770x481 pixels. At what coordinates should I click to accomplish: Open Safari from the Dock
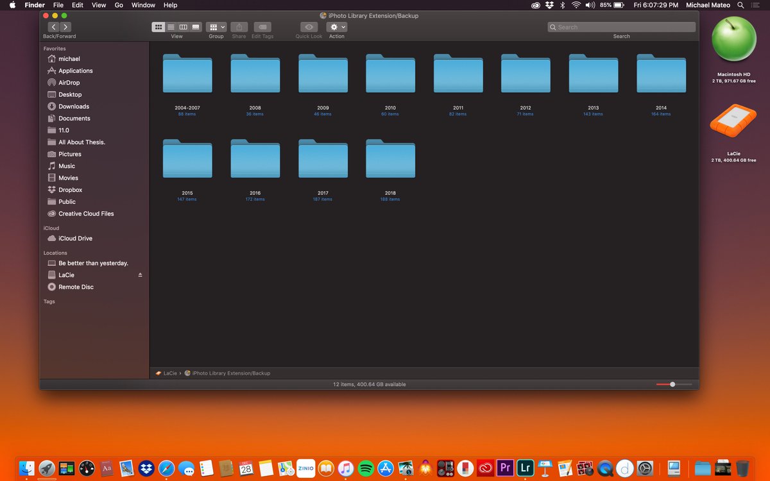(x=166, y=468)
